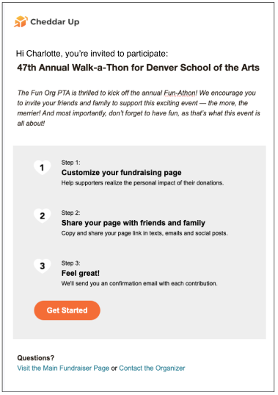The height and width of the screenshot is (395, 278).
Task: Open the Contact the Organizer link
Action: click(x=152, y=369)
